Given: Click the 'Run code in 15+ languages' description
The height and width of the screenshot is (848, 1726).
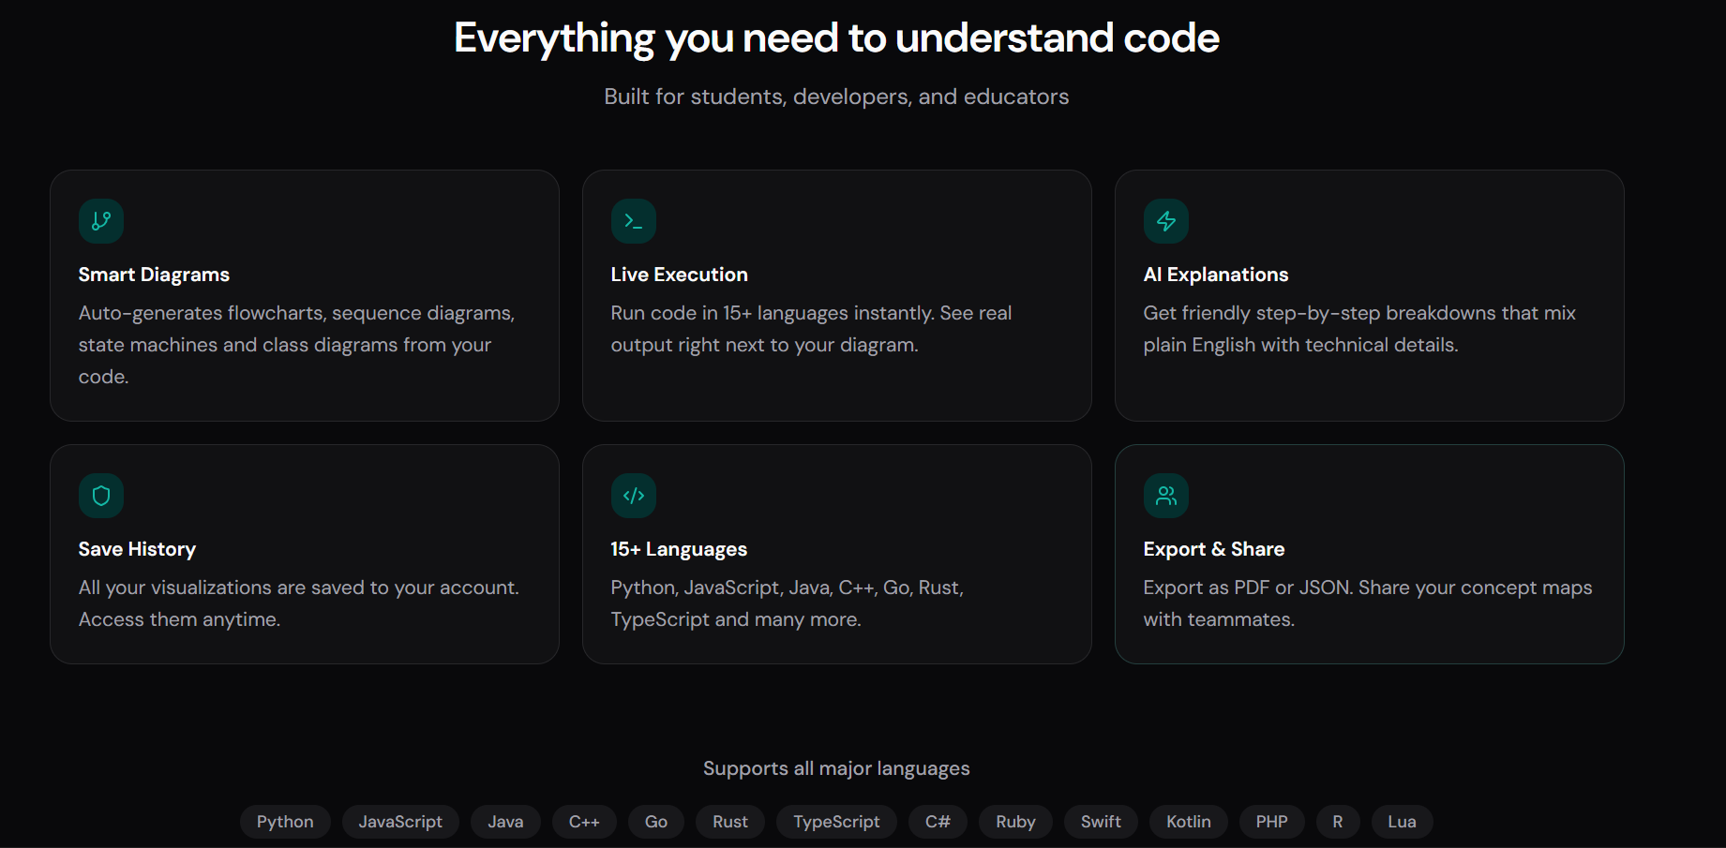Looking at the screenshot, I should click(811, 329).
